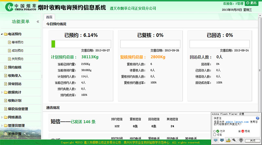This screenshot has height=145, width=262.
Task: Open Flash display settings tab icon
Action: pyautogui.click(x=215, y=140)
